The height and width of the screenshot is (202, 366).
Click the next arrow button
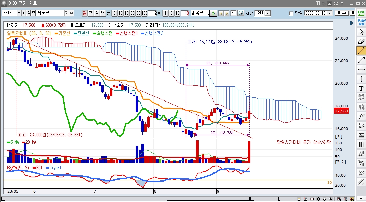(227, 13)
